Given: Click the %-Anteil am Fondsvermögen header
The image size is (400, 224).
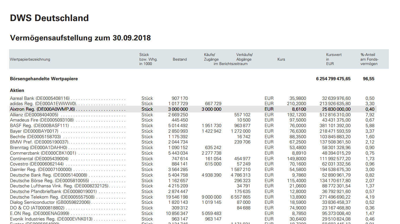Looking at the screenshot, I should click(x=368, y=59).
